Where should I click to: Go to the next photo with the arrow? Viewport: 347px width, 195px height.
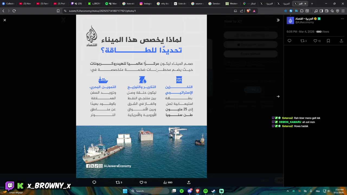pyautogui.click(x=278, y=96)
